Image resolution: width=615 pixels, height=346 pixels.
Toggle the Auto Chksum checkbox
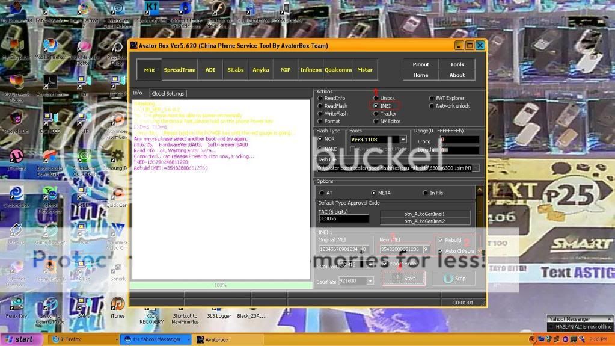[441, 251]
